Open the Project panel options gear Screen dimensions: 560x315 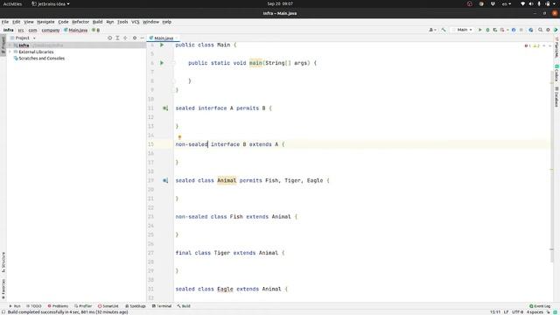pos(135,38)
